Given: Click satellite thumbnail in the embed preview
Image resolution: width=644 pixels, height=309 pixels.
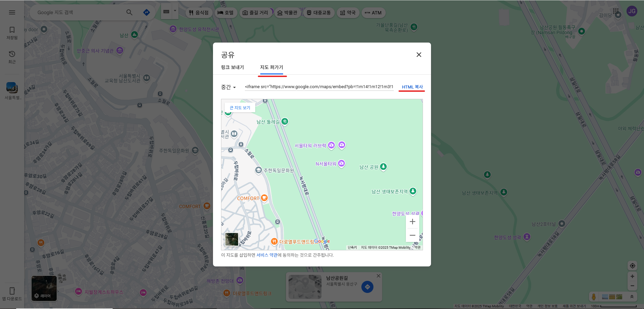Looking at the screenshot, I should point(232,240).
